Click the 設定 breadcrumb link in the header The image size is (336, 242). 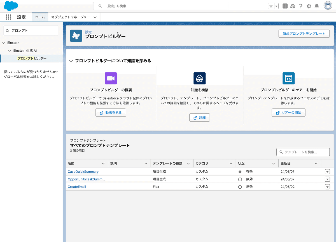point(88,32)
